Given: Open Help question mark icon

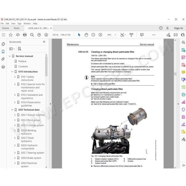Looking at the screenshot, I should 161,28.
